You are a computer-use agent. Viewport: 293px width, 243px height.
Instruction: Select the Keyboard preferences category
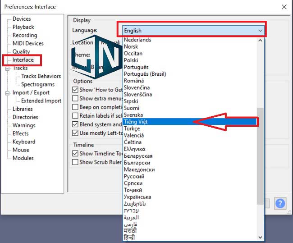click(x=23, y=142)
